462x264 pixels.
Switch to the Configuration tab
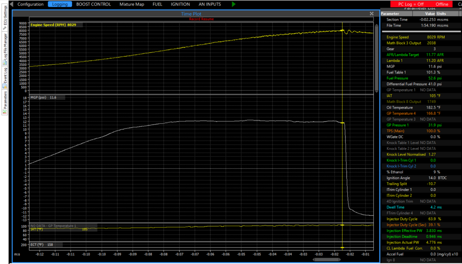tap(30, 4)
